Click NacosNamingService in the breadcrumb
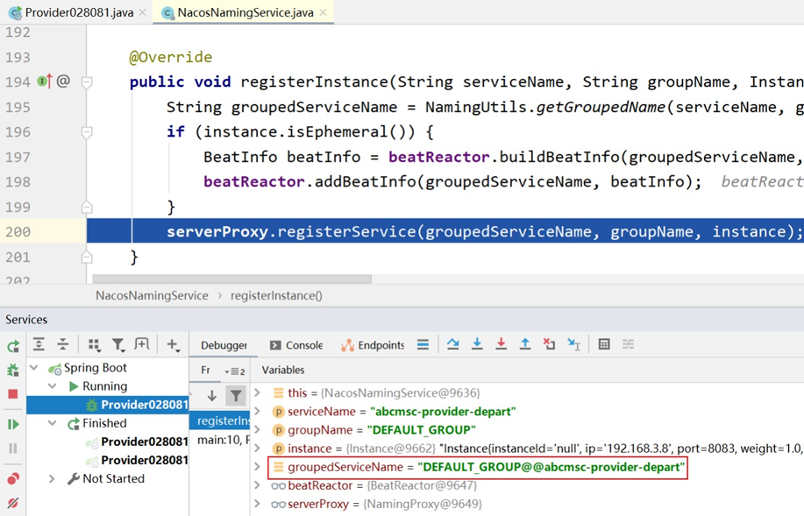 (152, 295)
